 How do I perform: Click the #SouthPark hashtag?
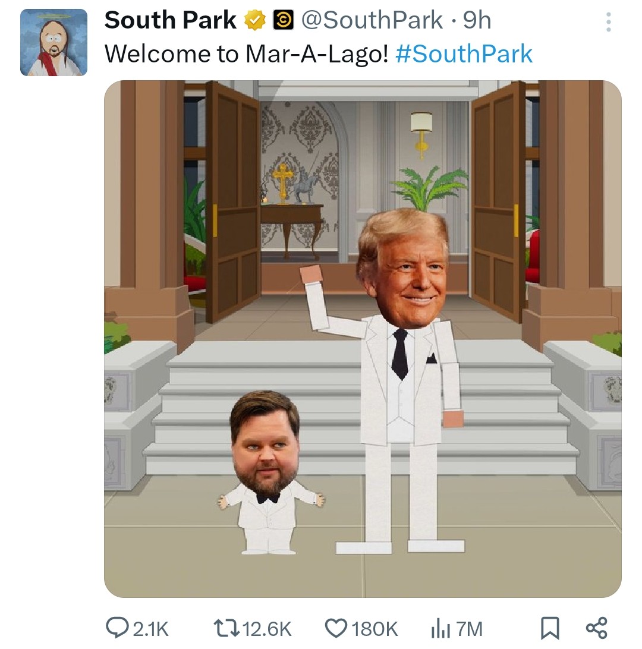(x=464, y=54)
